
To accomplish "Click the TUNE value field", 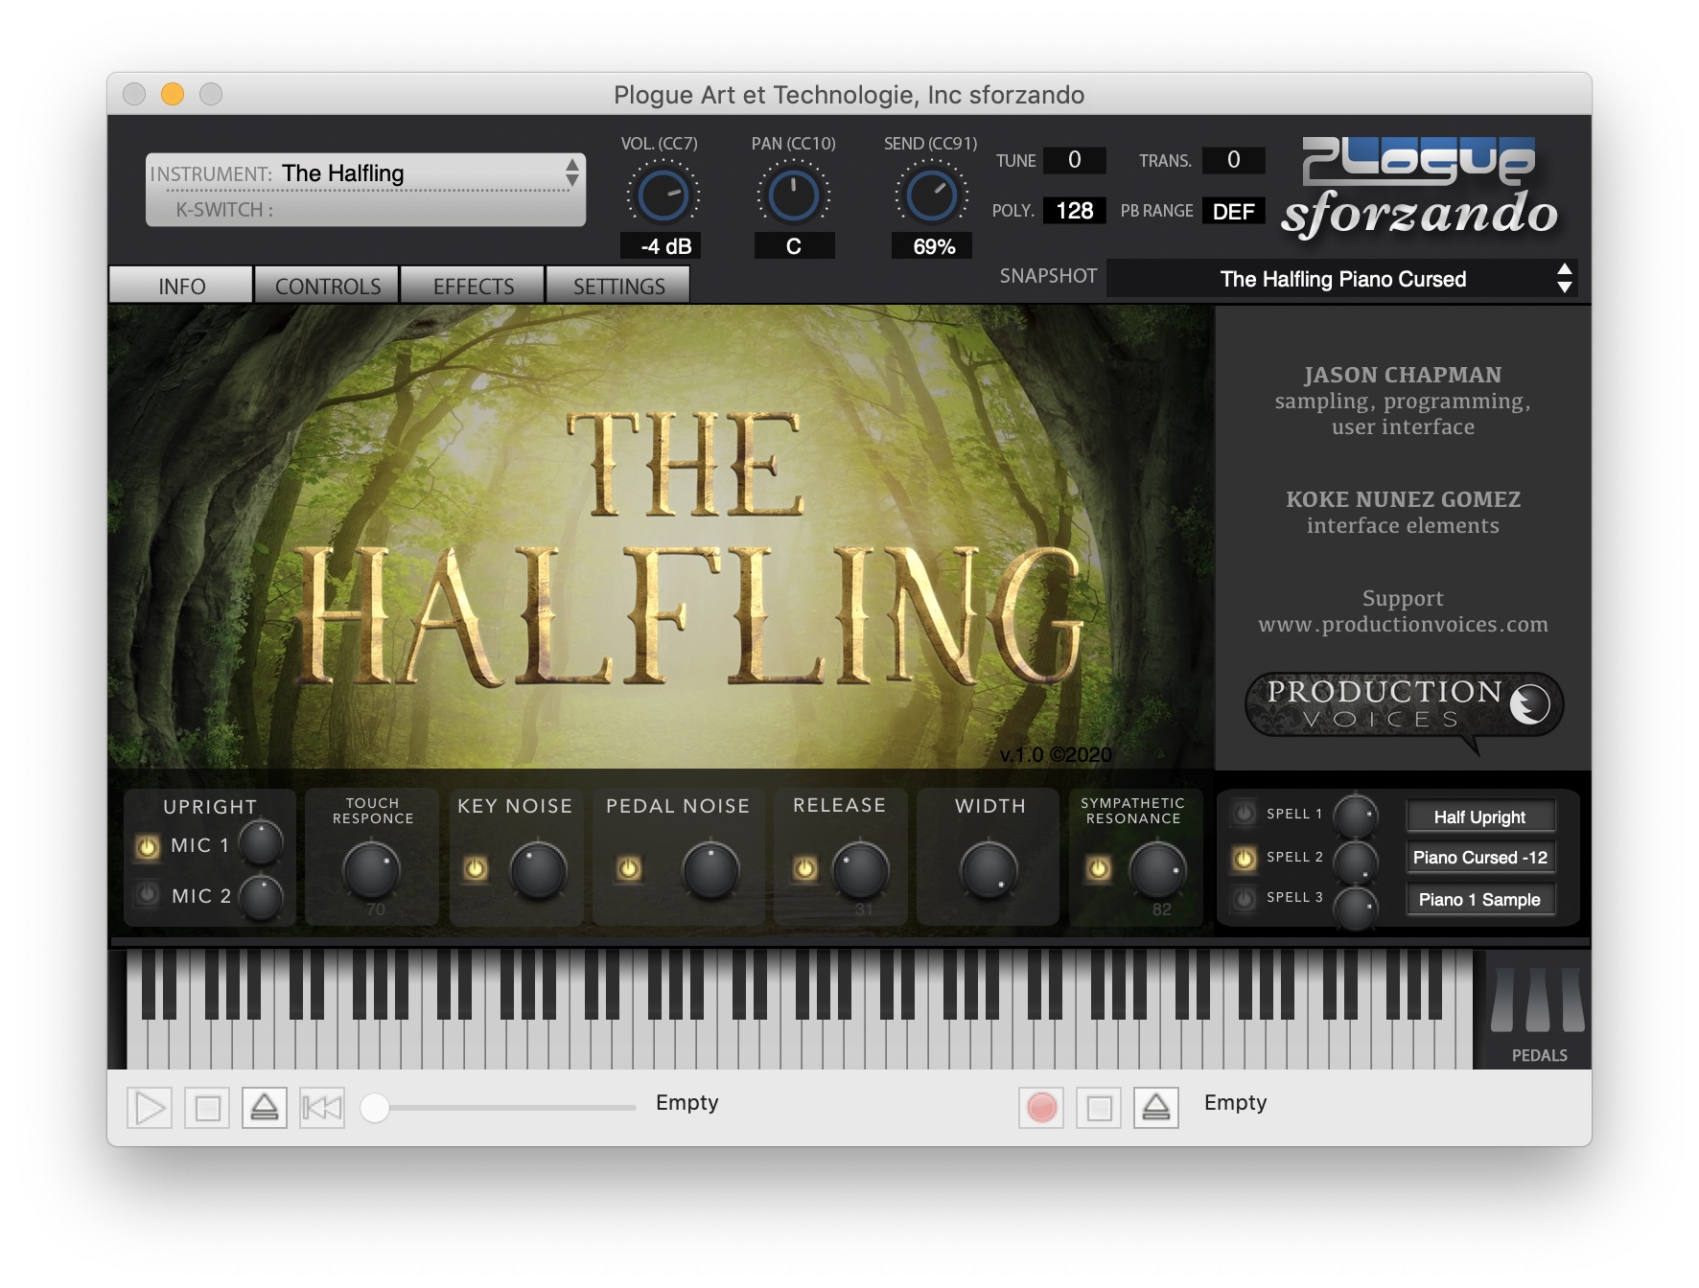I will [1074, 160].
